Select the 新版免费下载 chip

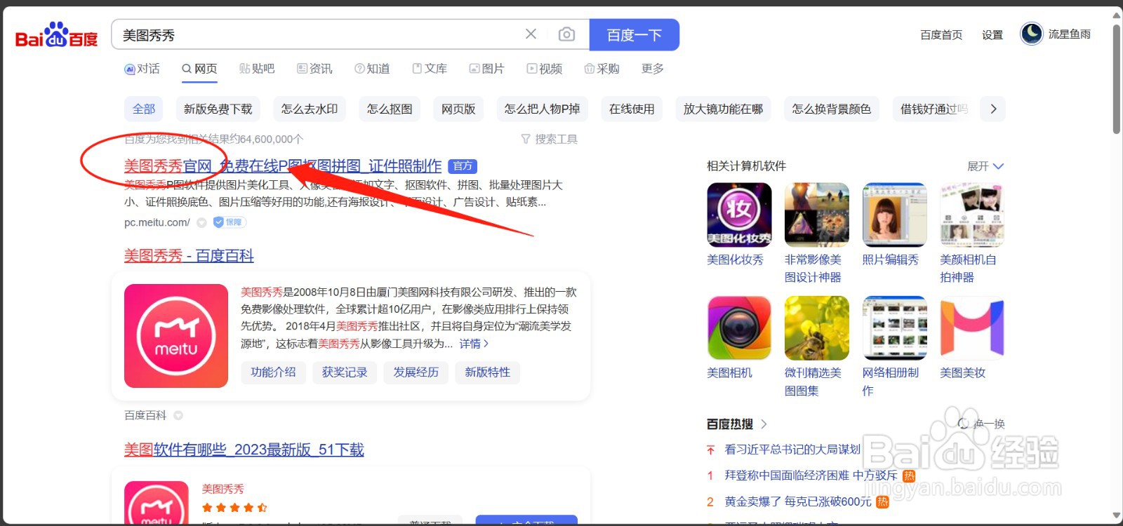pos(218,109)
